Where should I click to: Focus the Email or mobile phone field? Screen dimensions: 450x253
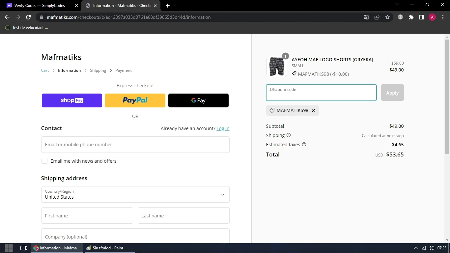[x=135, y=145]
